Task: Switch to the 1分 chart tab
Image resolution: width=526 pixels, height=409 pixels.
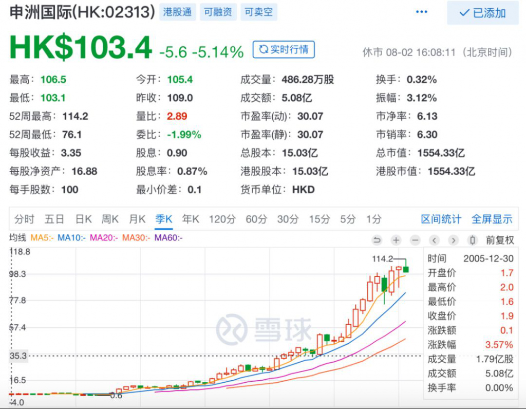Action: [374, 219]
